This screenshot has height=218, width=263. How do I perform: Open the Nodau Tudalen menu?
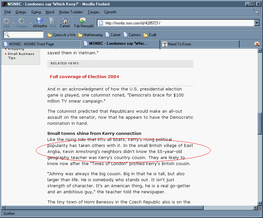71,12
